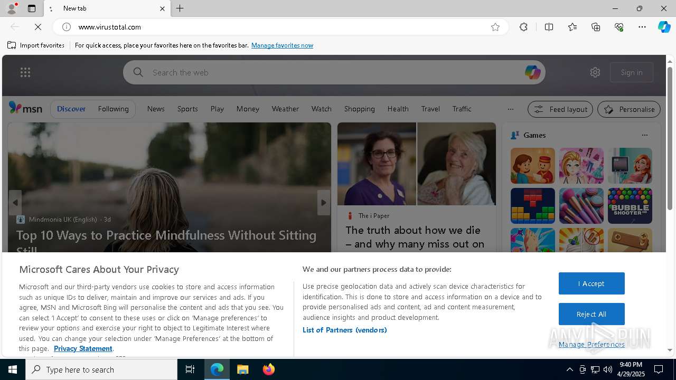Open Manage Preferences link

(591, 344)
